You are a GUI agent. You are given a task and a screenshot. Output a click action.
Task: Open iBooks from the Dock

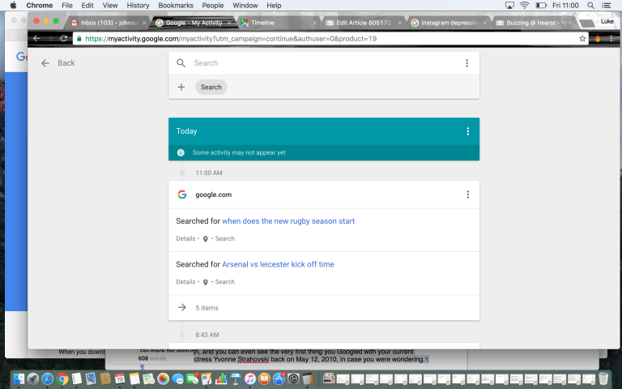point(264,378)
